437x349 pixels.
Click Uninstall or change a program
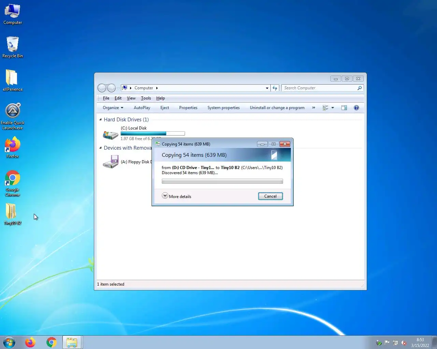coord(277,108)
